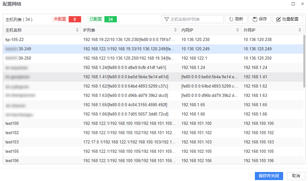Click 未配置 count badge 0

pyautogui.click(x=75, y=19)
